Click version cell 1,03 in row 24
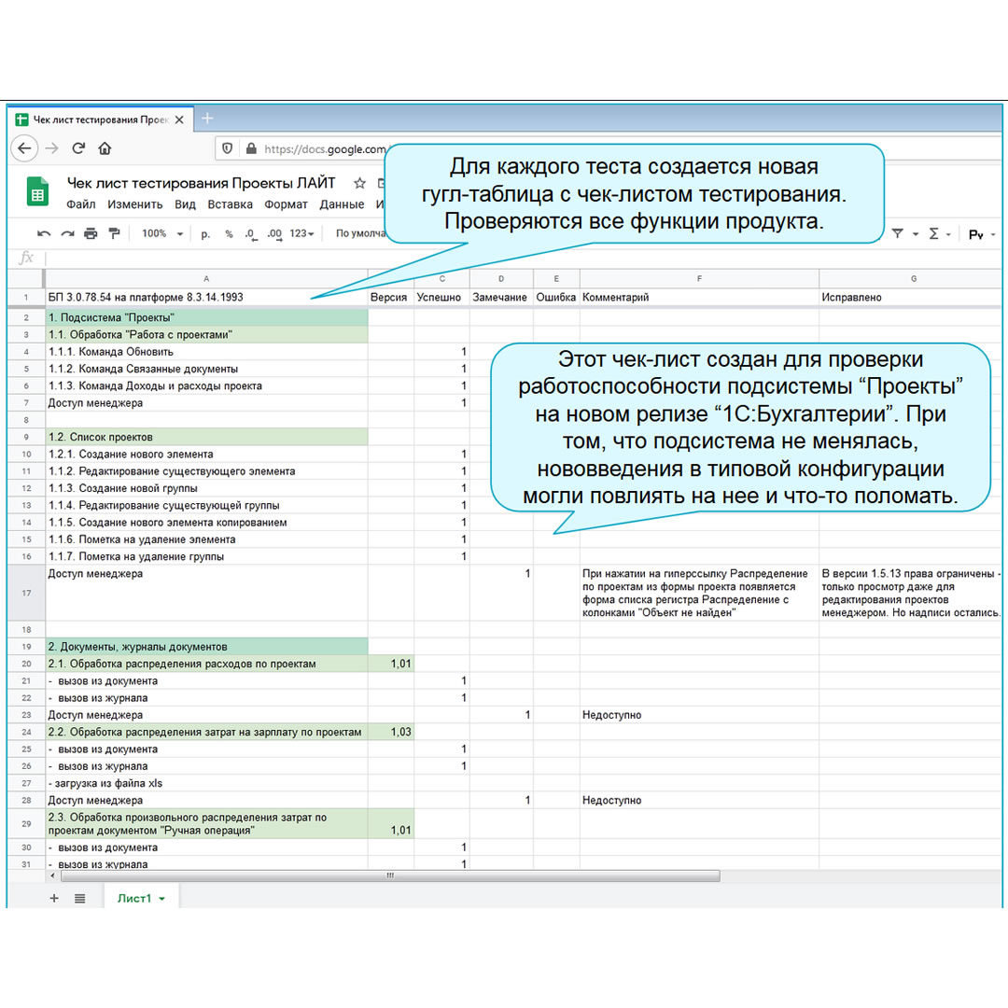 coord(391,733)
